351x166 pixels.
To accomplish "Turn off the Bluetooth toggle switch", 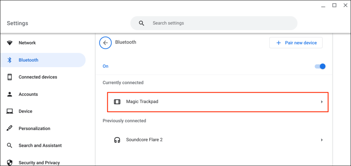I will pyautogui.click(x=320, y=66).
